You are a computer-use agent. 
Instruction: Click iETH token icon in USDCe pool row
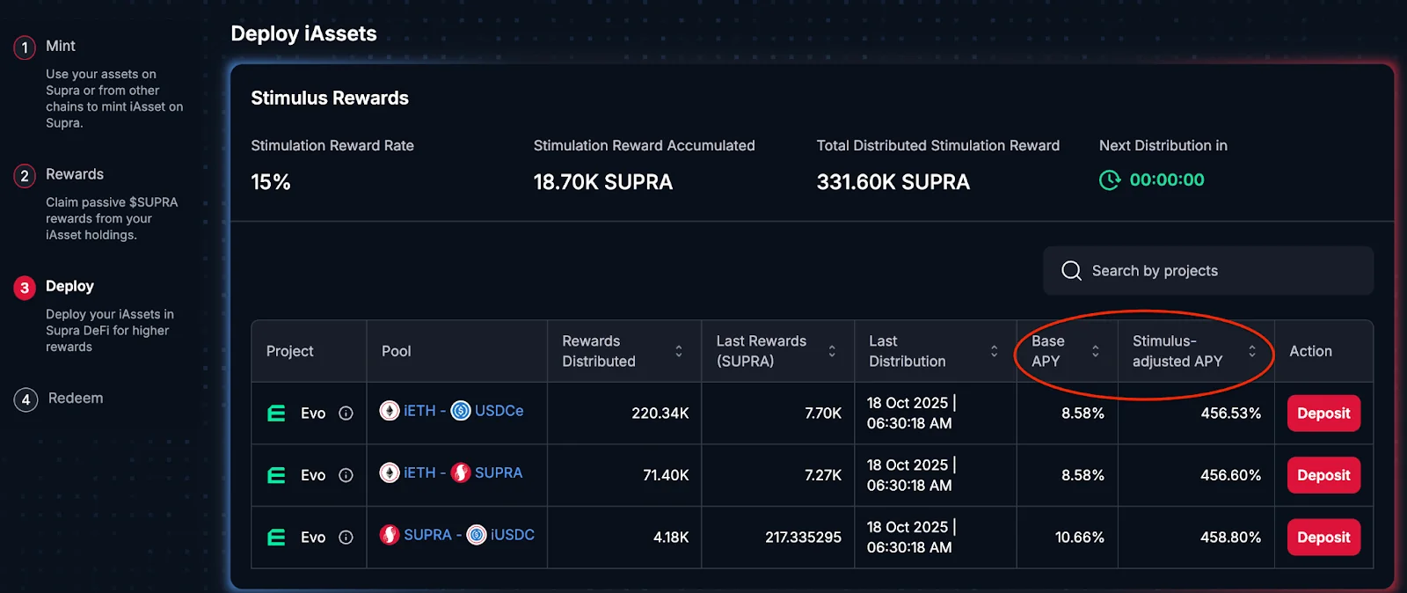pos(390,411)
